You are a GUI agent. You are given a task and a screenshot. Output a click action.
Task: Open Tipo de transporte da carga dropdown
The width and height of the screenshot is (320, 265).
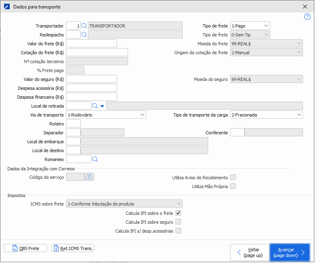[266, 114]
